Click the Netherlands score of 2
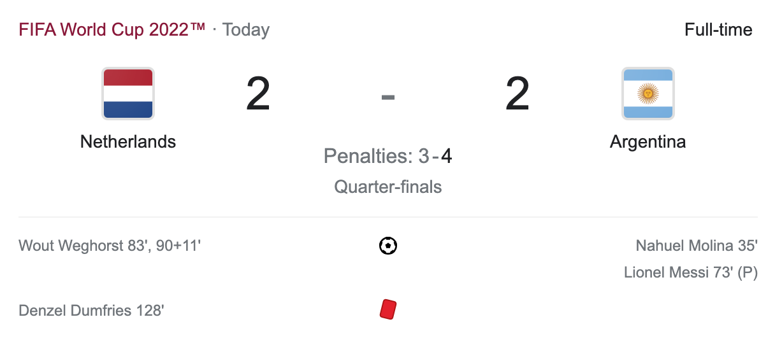775x345 pixels. pyautogui.click(x=258, y=95)
